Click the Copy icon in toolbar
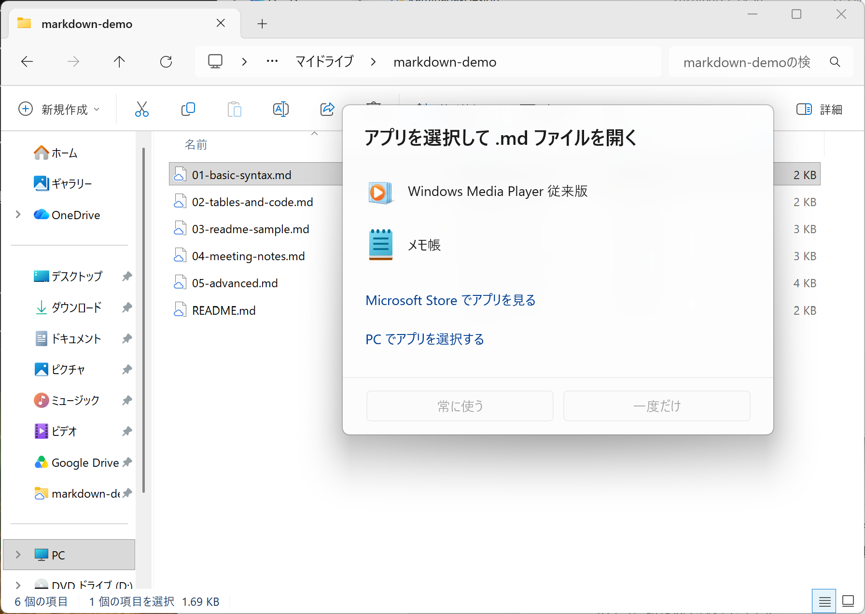The width and height of the screenshot is (865, 614). click(188, 110)
